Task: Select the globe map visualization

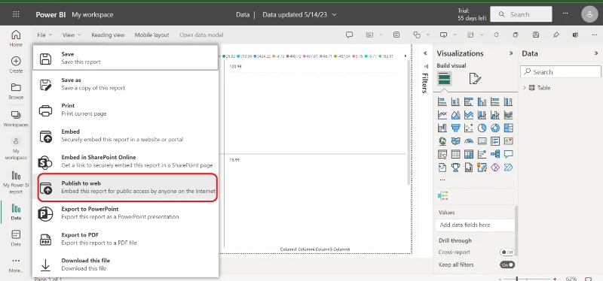Action: tap(442, 141)
